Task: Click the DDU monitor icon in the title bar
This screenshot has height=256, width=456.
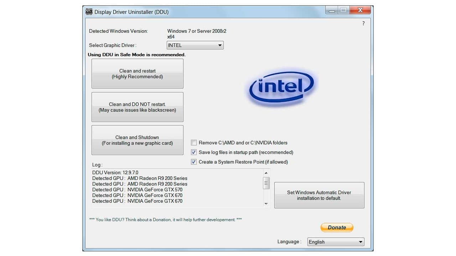Action: 89,11
